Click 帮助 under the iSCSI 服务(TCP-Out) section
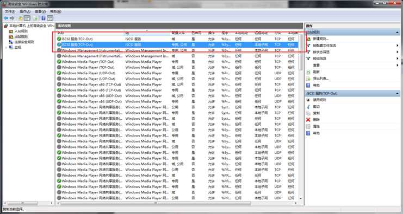This screenshot has width=403, height=214. click(x=316, y=133)
